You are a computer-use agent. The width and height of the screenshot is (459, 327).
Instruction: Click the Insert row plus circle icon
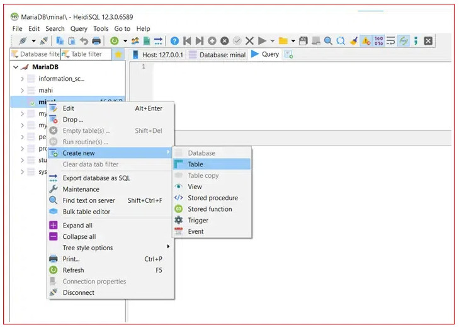tap(212, 41)
